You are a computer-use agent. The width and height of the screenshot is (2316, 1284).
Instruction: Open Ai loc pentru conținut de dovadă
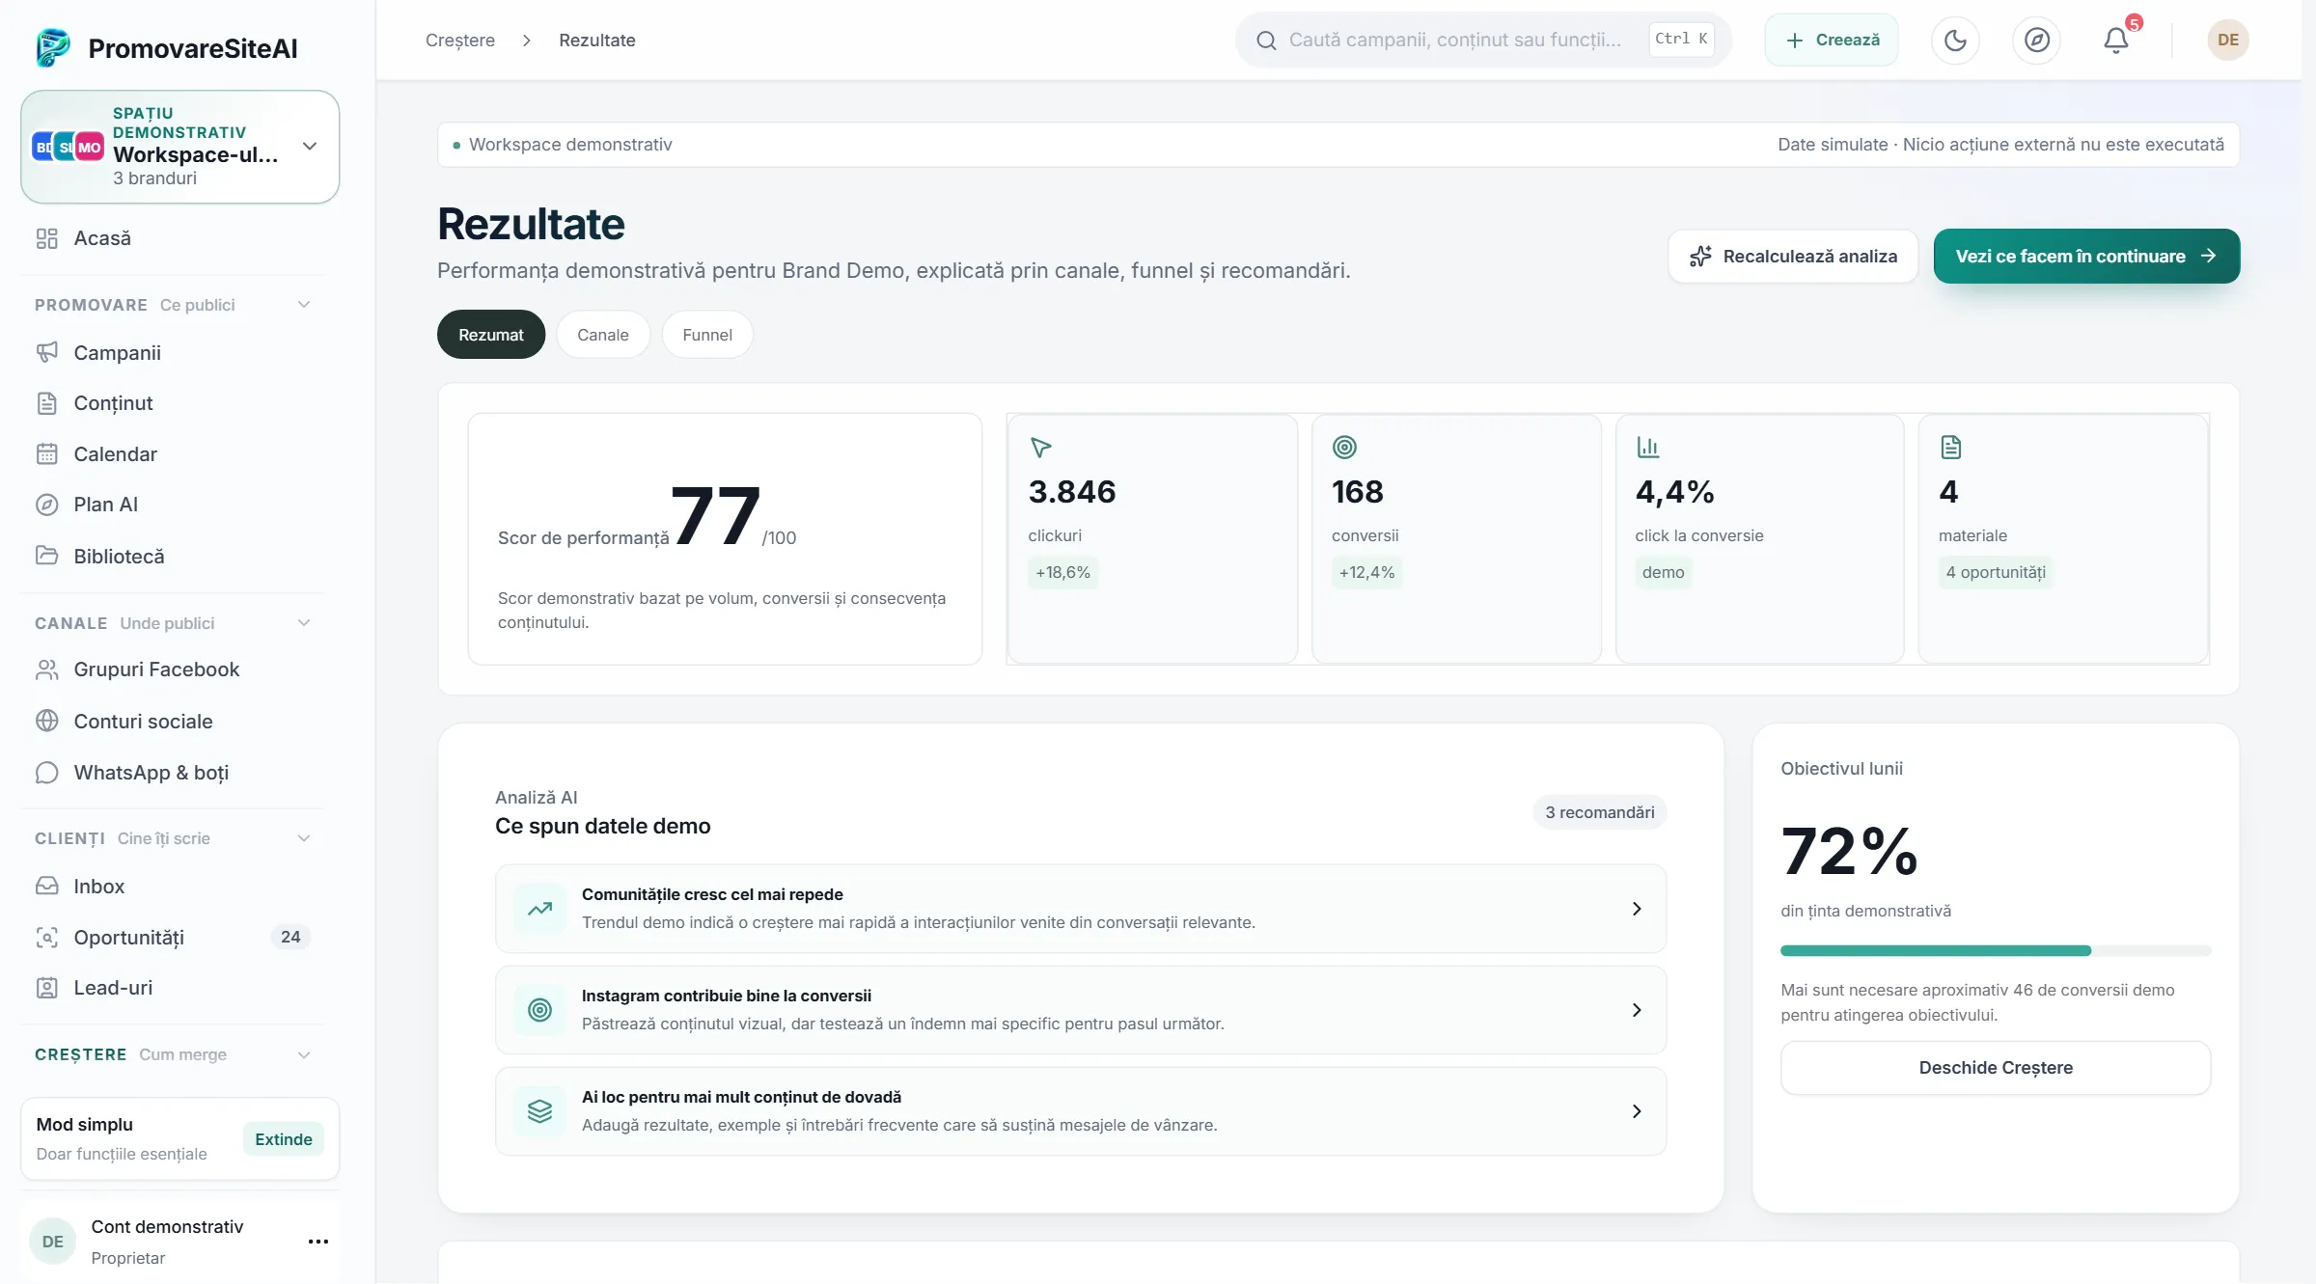coord(1081,1111)
